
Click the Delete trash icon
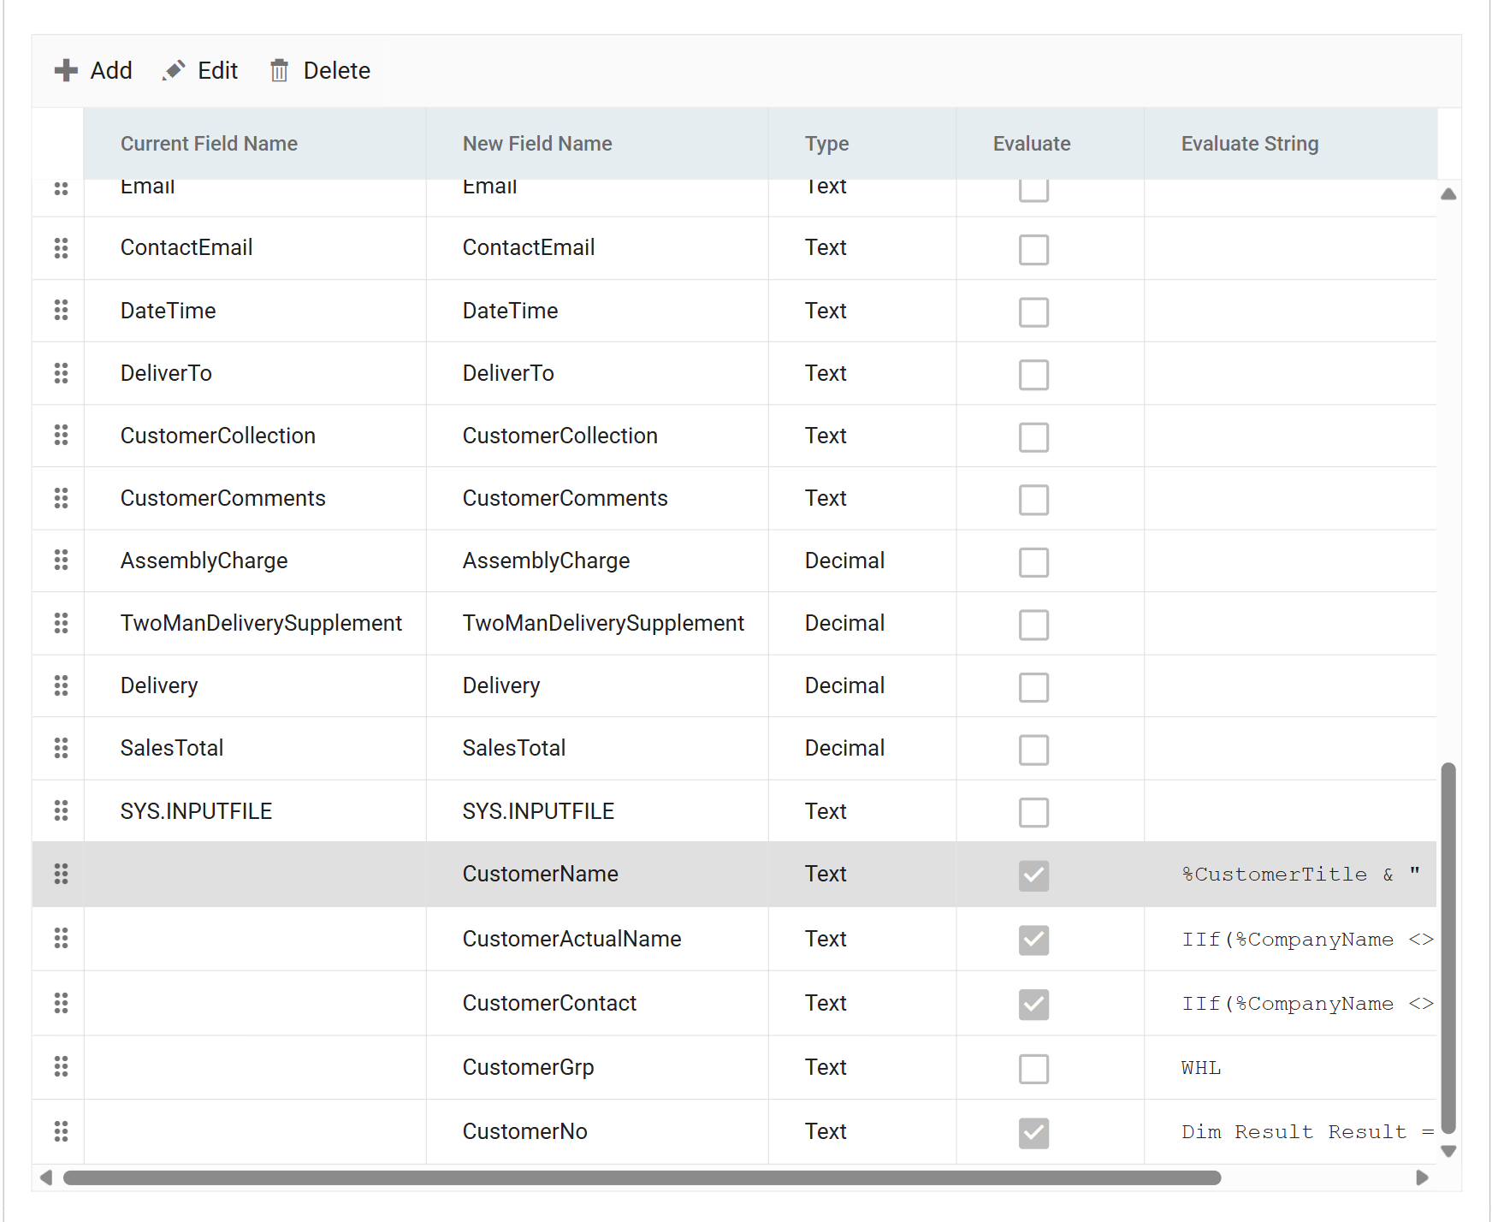(279, 70)
